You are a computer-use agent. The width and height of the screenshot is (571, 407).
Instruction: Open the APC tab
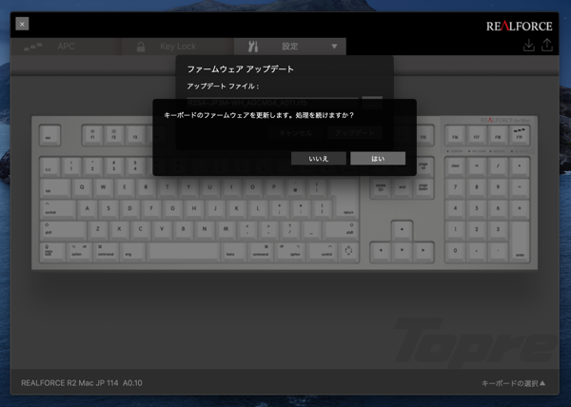[x=67, y=47]
